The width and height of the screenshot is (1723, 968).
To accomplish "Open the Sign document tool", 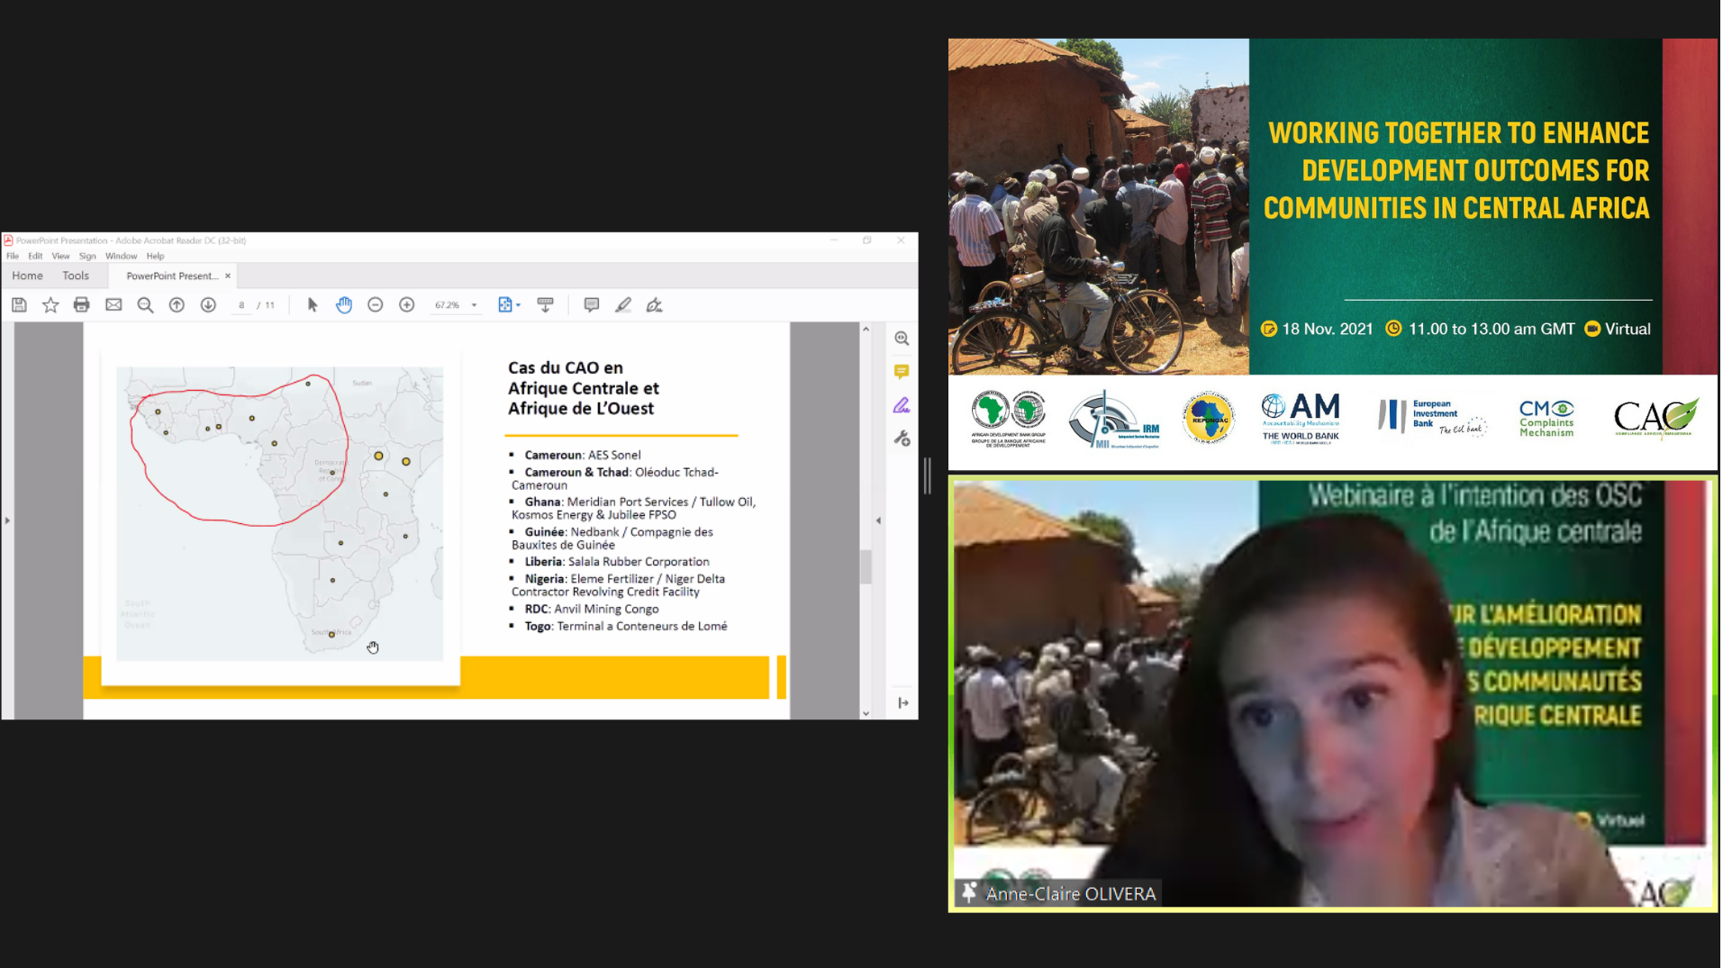I will coord(655,305).
